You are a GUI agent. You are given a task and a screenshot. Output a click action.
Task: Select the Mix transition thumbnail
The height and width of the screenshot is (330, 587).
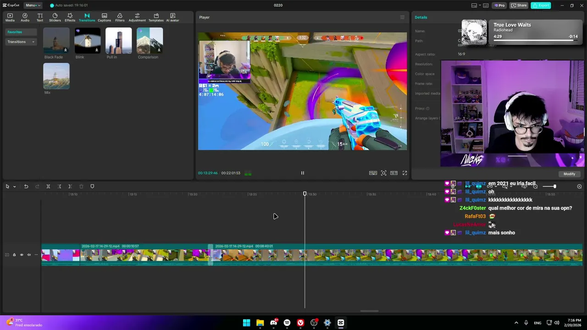point(56,76)
